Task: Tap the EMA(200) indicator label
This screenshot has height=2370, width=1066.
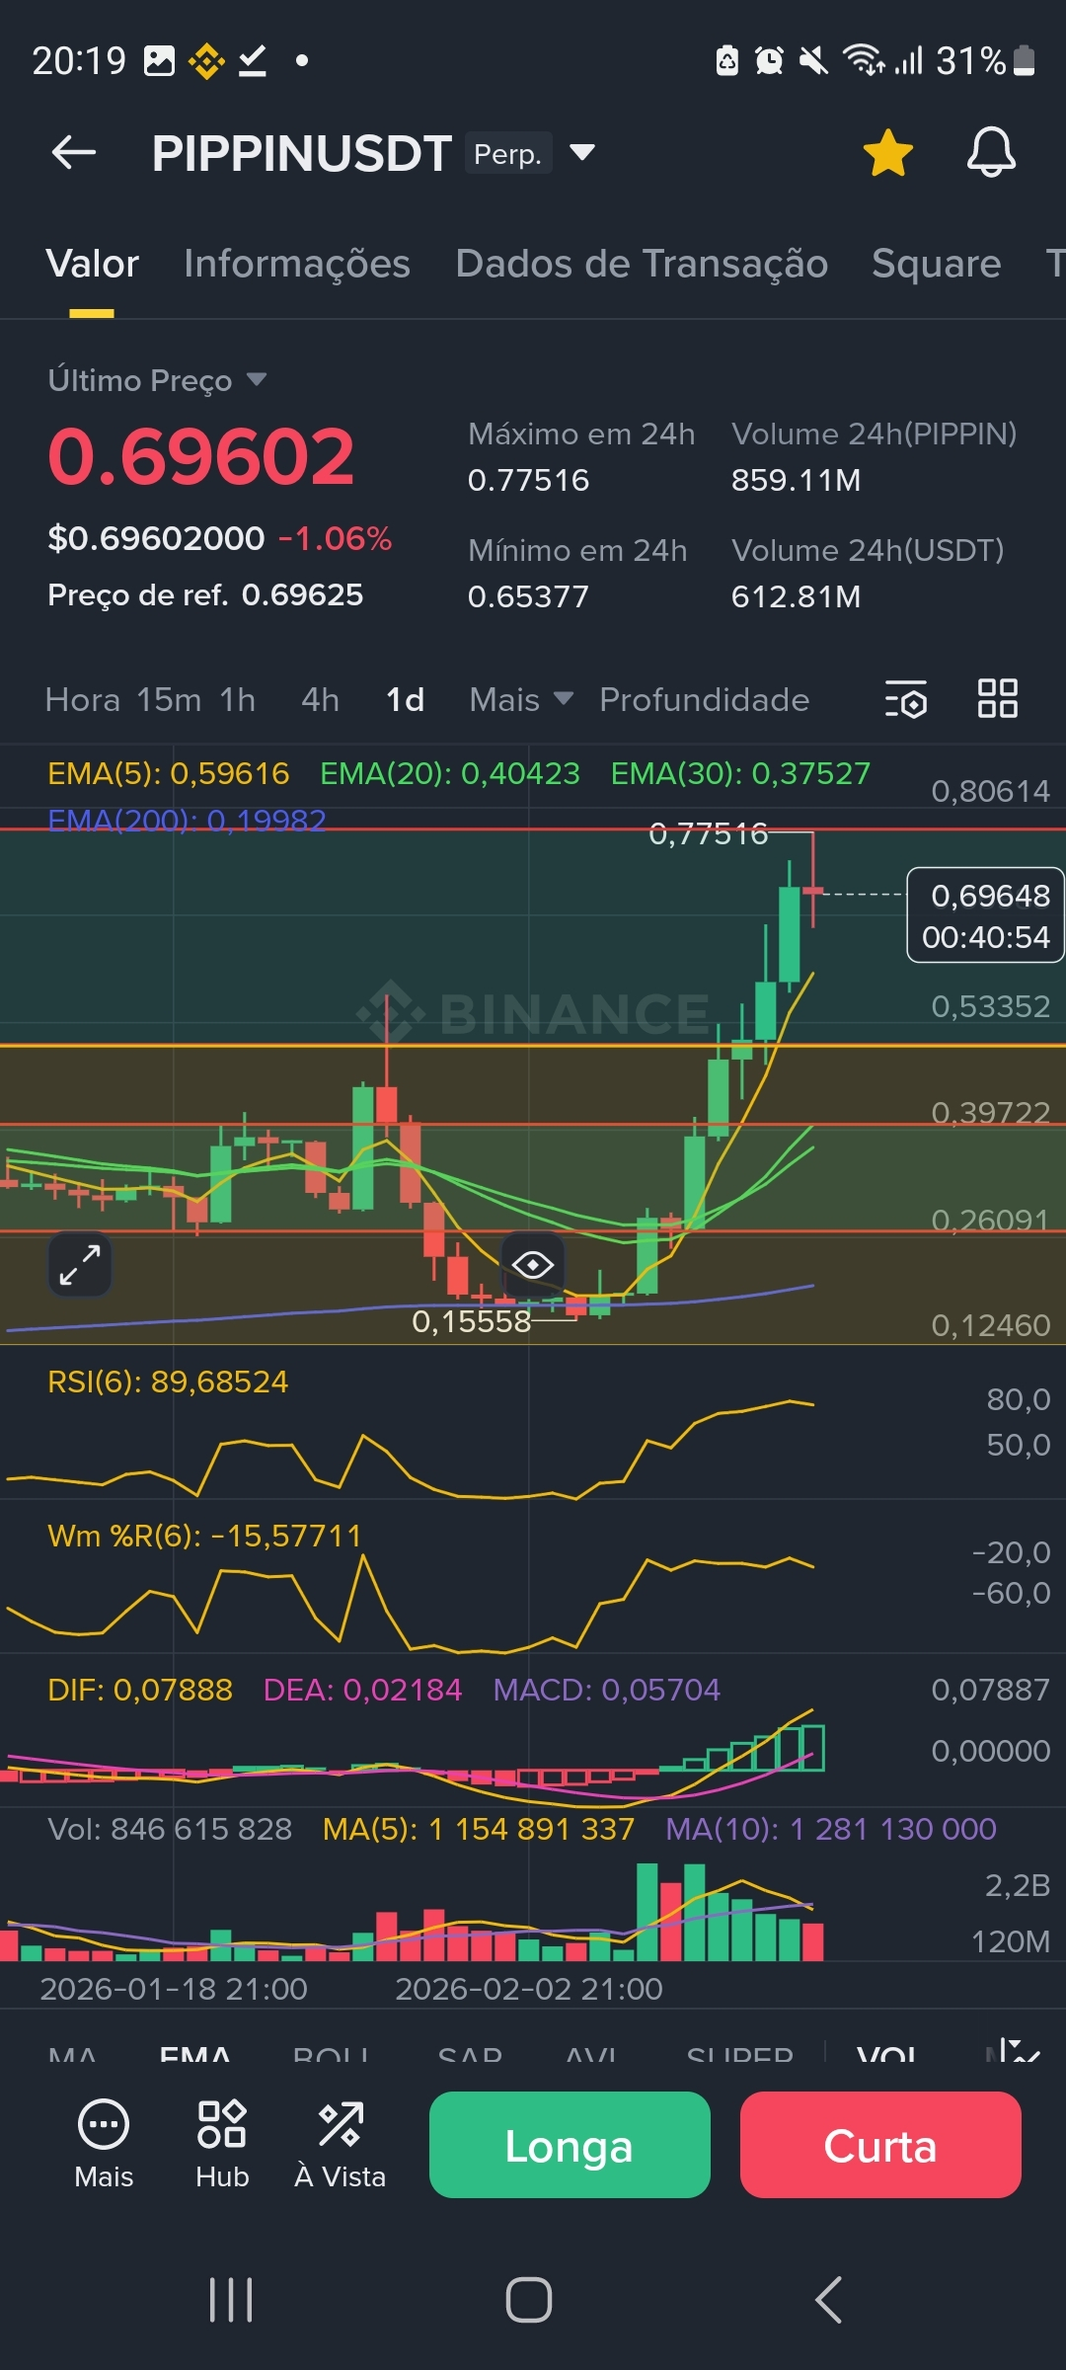Action: tap(188, 820)
